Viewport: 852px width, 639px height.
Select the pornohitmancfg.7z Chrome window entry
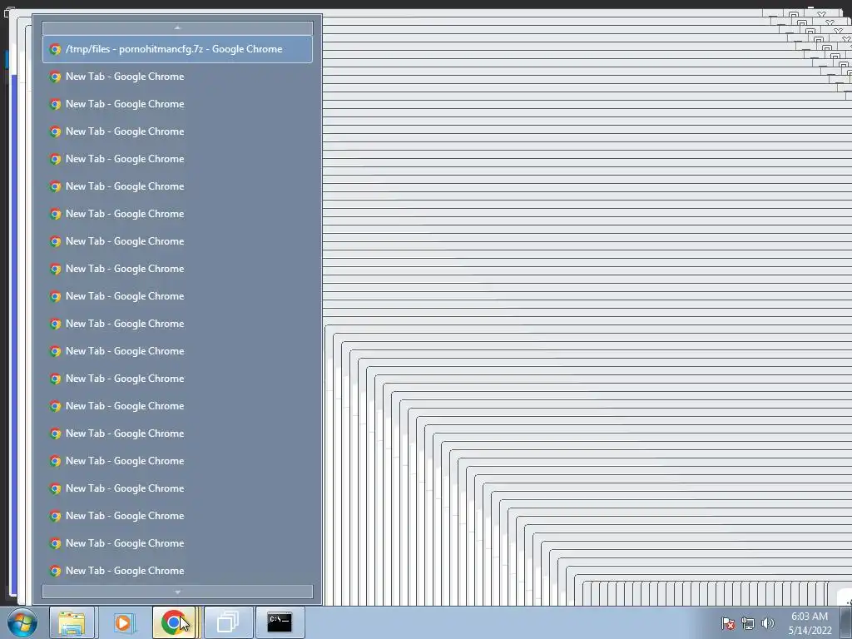tap(177, 49)
